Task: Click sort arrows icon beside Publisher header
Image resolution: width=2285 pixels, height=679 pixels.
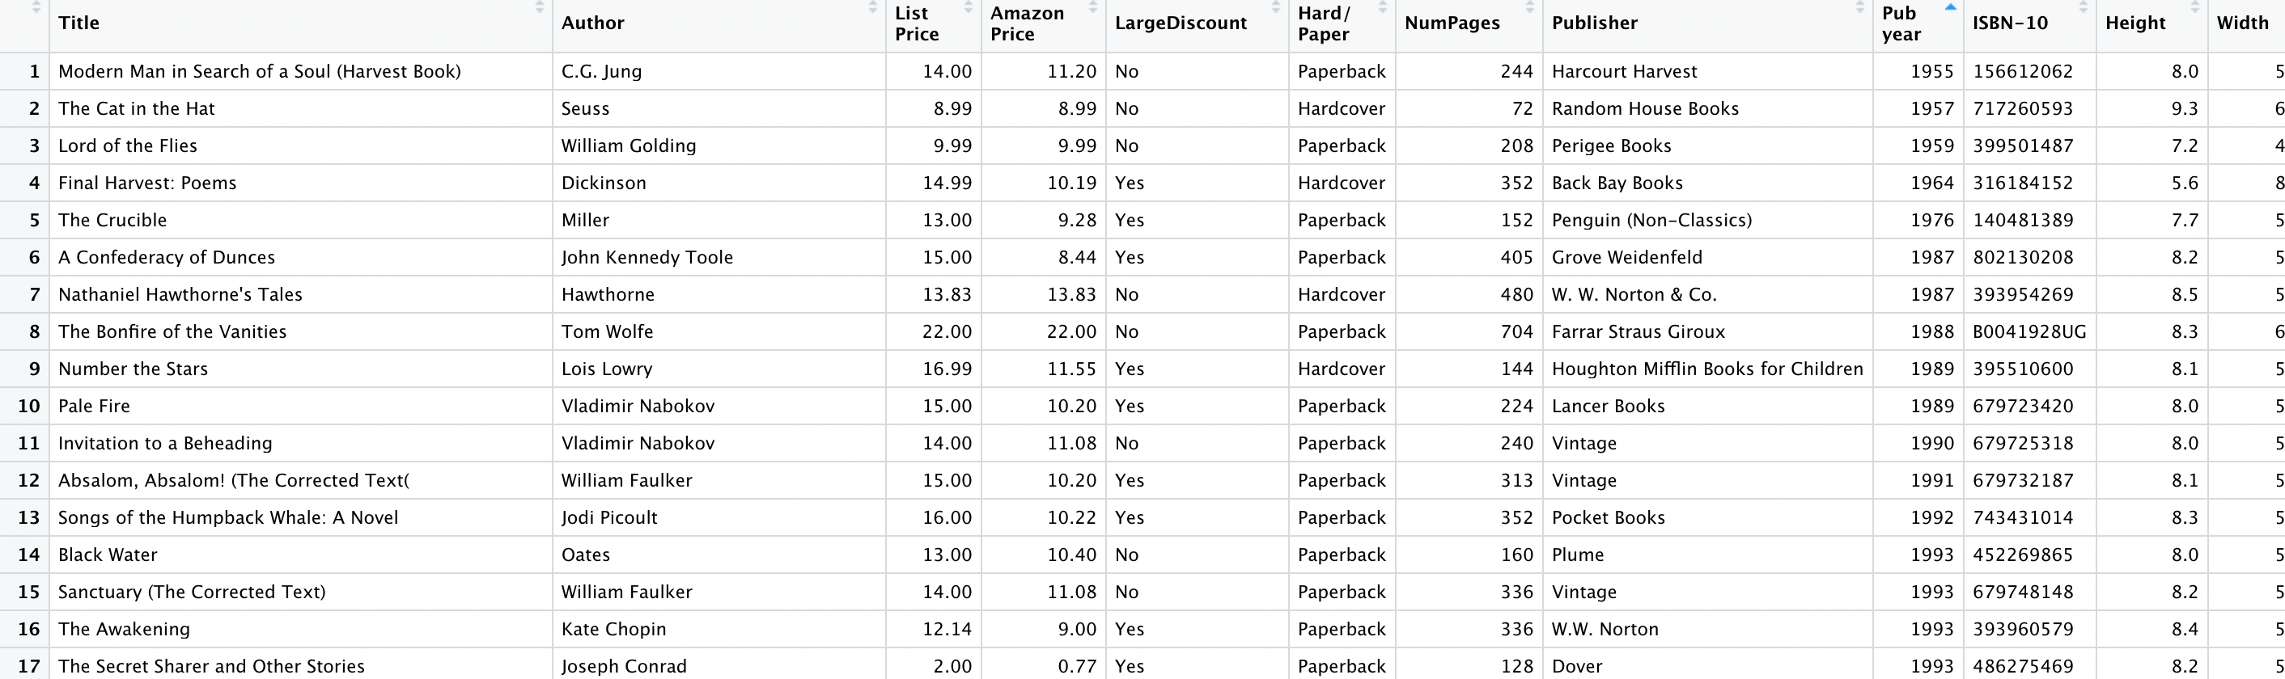Action: (x=1859, y=7)
